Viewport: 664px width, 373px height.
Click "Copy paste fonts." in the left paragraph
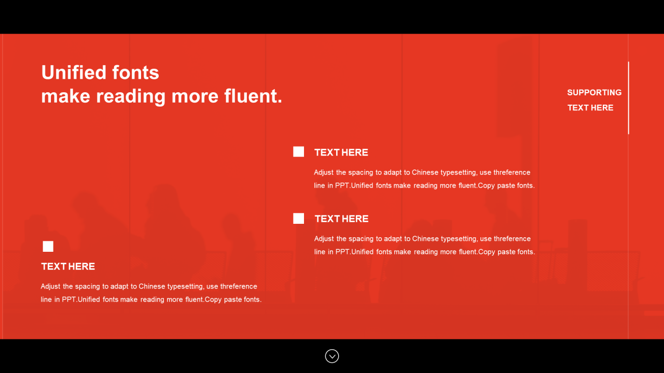pos(233,299)
